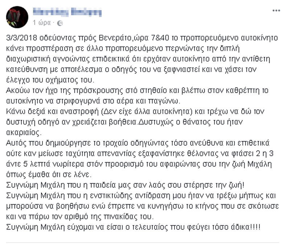This screenshot has width=283, height=244.
Task: Open the three-dot post options menu
Action: pos(276,10)
